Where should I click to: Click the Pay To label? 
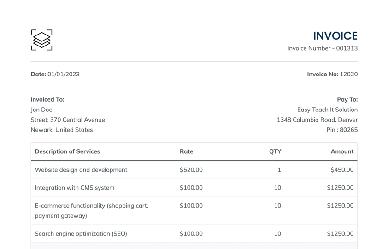click(347, 99)
